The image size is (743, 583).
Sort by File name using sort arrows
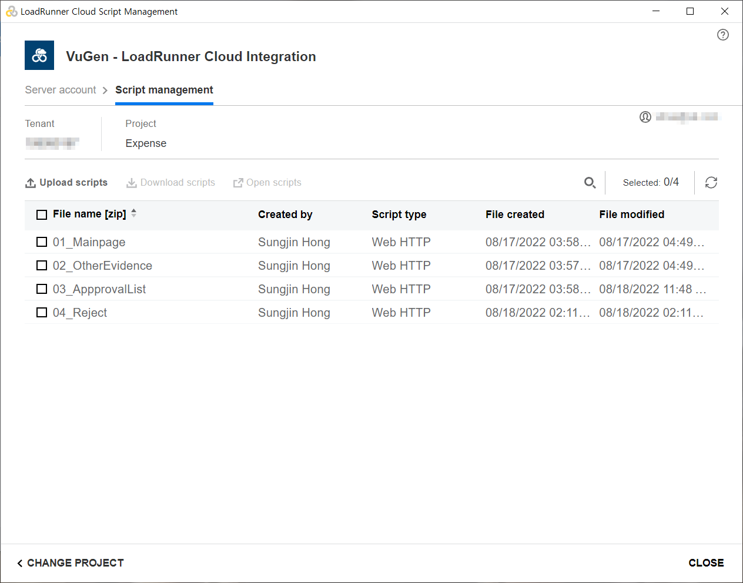click(134, 213)
